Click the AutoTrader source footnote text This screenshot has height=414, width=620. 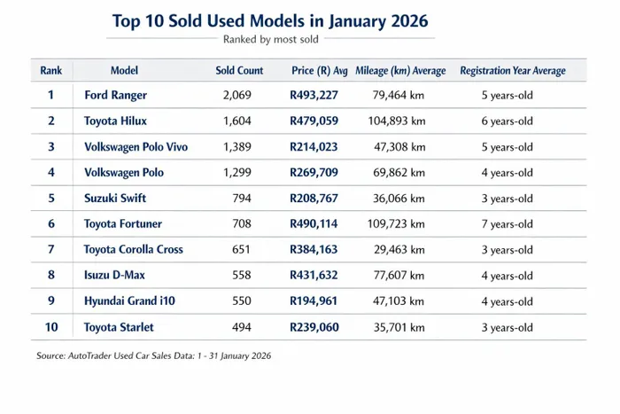[x=153, y=355]
